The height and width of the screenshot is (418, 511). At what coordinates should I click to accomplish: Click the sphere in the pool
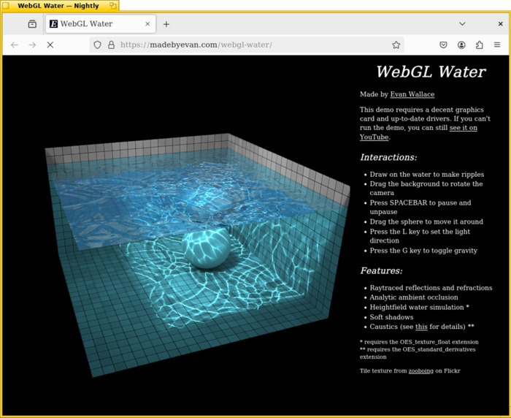[206, 249]
